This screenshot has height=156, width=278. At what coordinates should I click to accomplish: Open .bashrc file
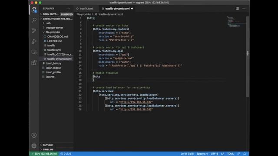pos(56,77)
